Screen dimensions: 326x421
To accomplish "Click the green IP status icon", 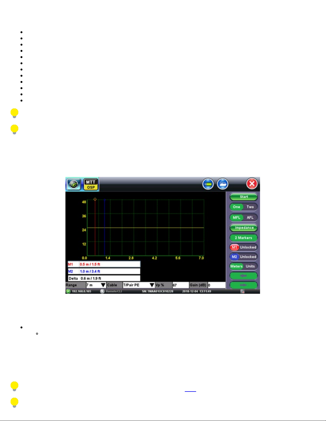I will (68, 291).
